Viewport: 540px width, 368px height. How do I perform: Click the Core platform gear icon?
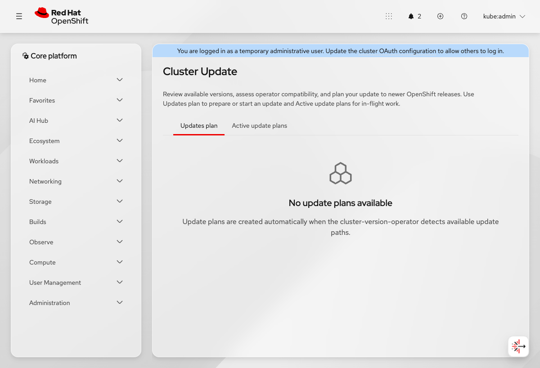point(26,56)
